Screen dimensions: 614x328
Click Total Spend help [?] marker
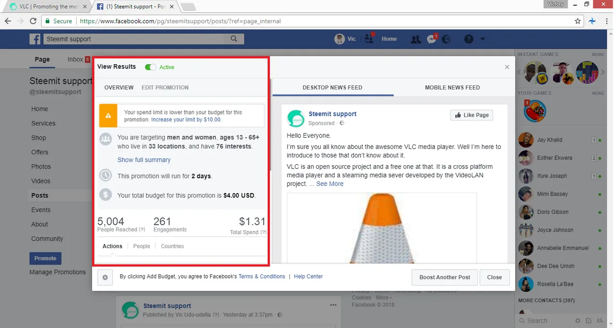tap(263, 232)
